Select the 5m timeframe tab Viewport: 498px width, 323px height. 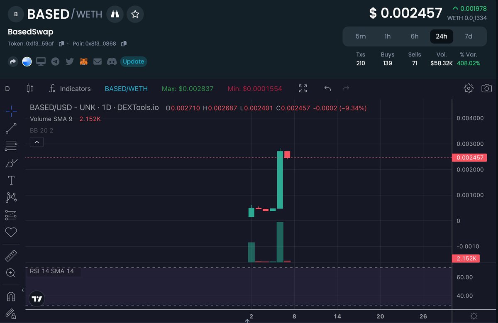click(x=361, y=36)
